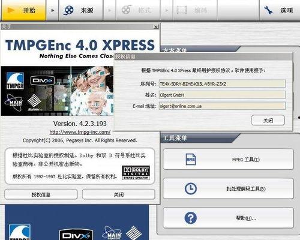
Task: Open 选项 (Options) in the top toolbar
Action: (x=280, y=10)
